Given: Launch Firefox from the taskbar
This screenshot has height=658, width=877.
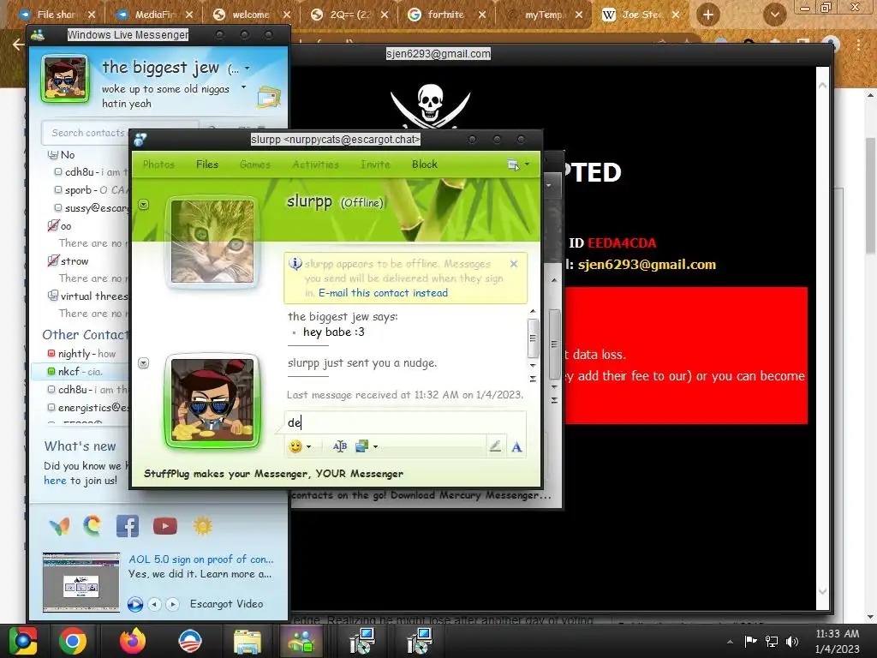Looking at the screenshot, I should coord(133,641).
